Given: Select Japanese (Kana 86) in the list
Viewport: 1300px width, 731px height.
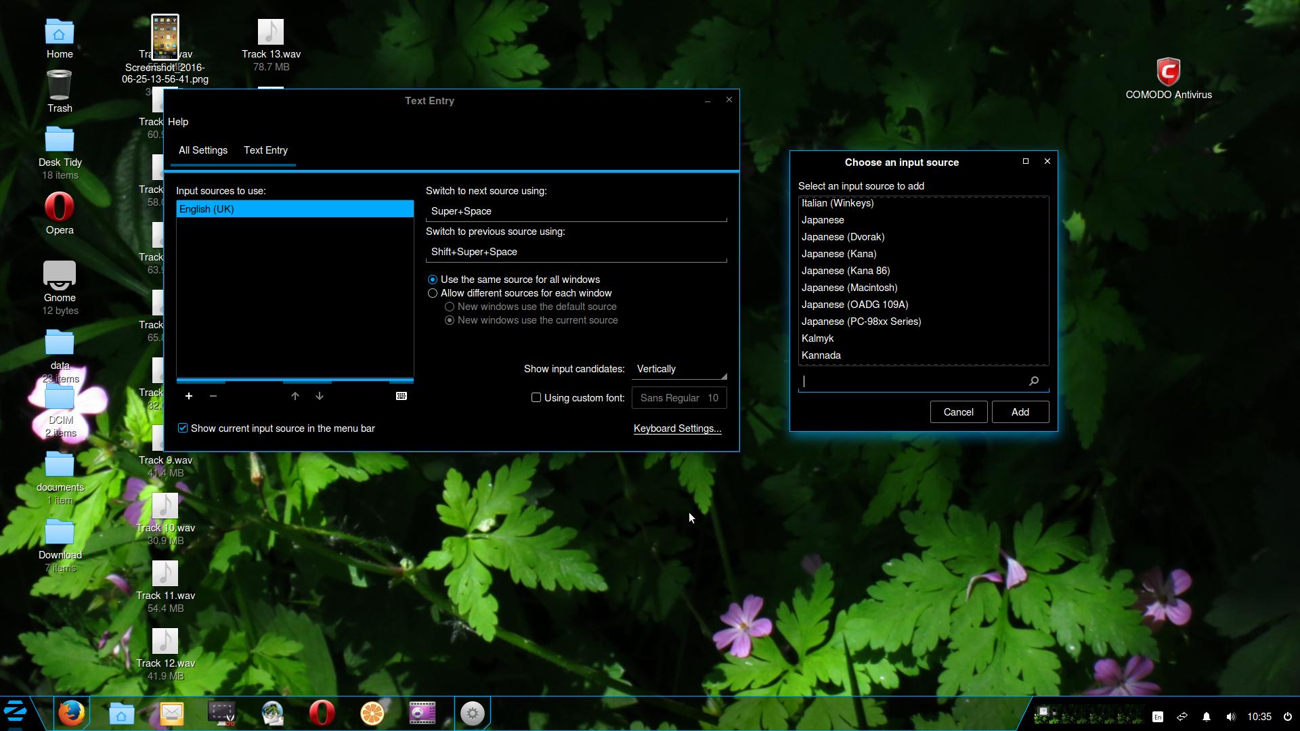Looking at the screenshot, I should click(846, 271).
